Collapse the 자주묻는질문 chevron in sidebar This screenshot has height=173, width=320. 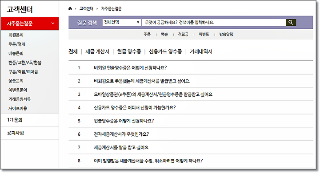(x=53, y=24)
